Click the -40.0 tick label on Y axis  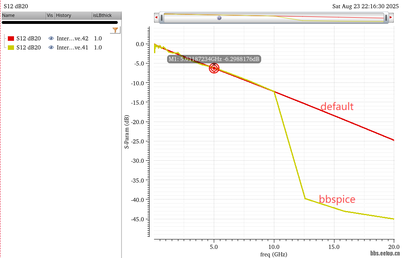[x=138, y=199]
